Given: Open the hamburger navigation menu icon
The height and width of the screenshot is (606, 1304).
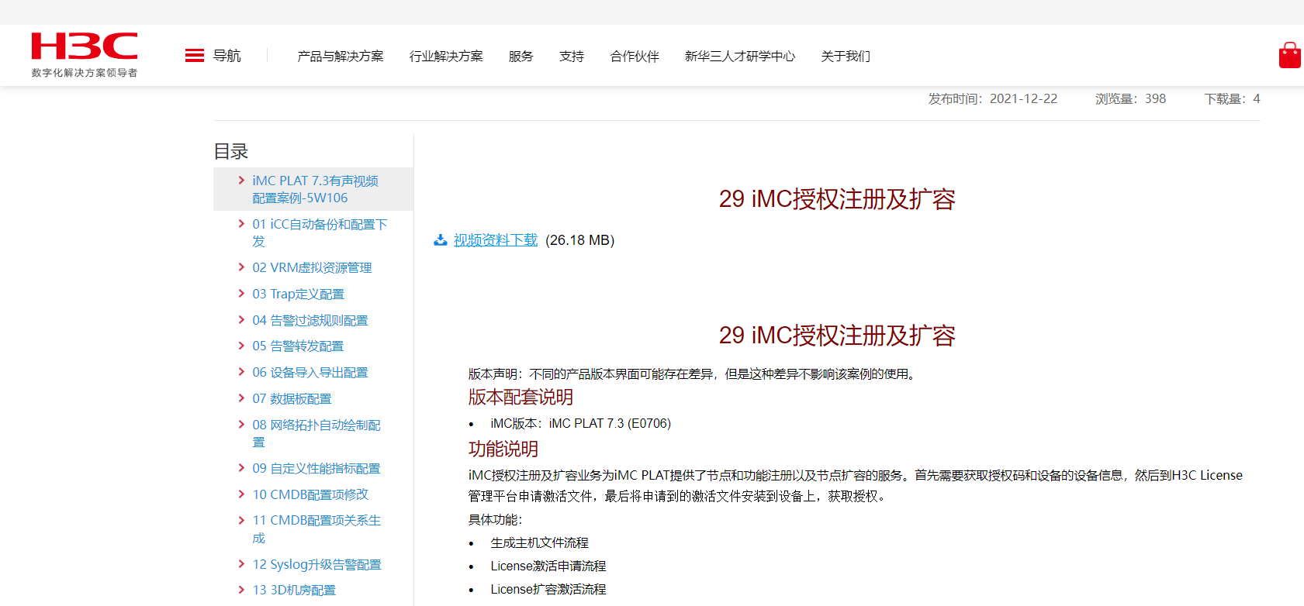Looking at the screenshot, I should 195,56.
